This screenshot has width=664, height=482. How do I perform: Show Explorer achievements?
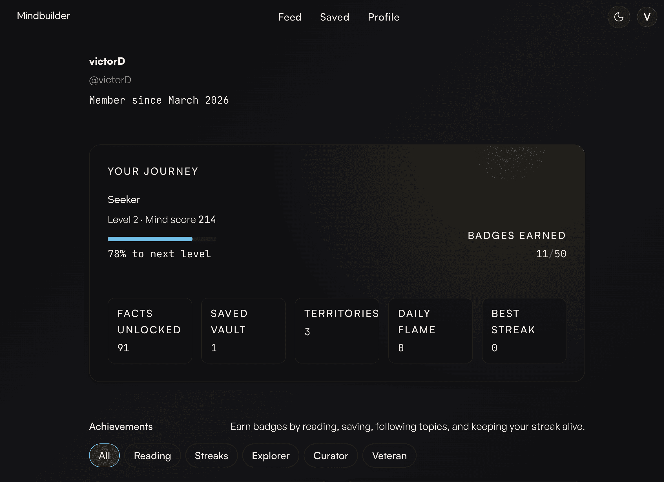(271, 455)
